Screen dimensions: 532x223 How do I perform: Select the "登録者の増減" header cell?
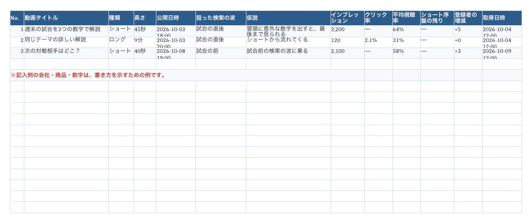[x=468, y=18]
